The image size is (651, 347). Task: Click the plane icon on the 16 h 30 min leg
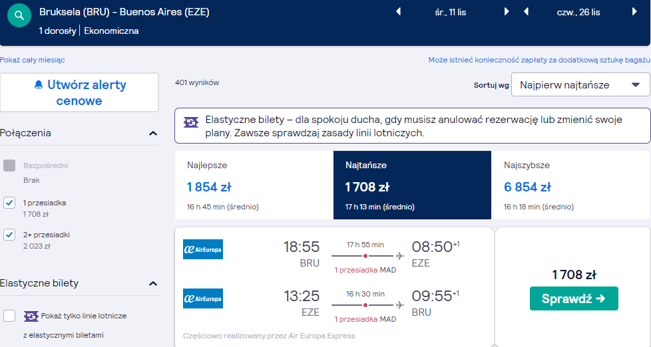[399, 306]
